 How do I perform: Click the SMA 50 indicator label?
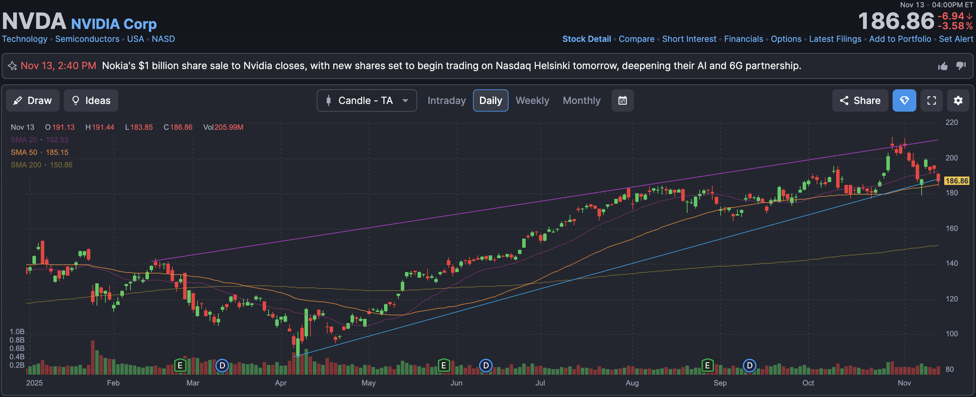click(x=24, y=152)
